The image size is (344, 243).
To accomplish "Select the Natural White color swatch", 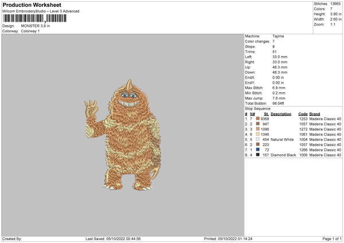I will click(x=258, y=139).
